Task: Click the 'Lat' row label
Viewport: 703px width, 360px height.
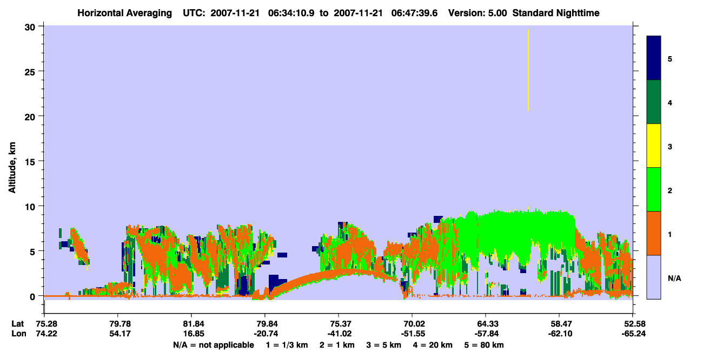Action: [18, 324]
